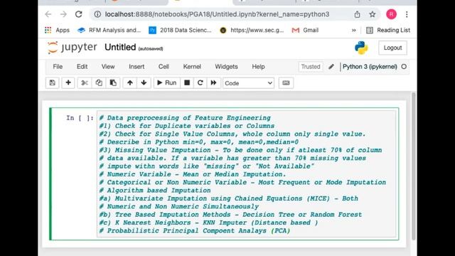455x256 pixels.
Task: Open the cell type Code dropdown
Action: (248, 83)
